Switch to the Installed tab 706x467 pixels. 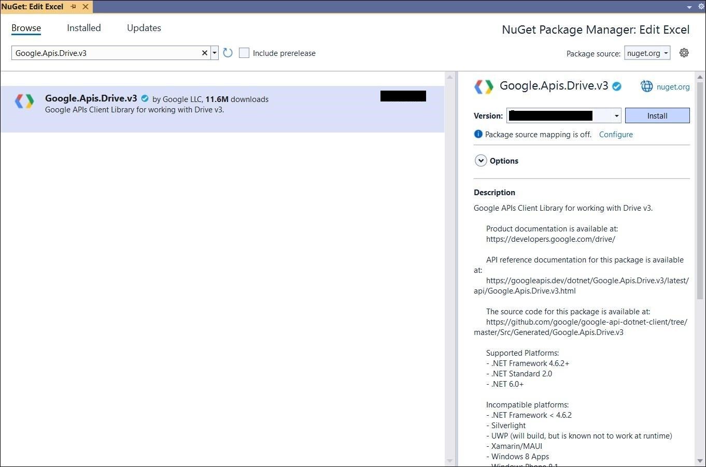83,28
